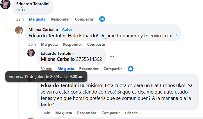This screenshot has height=119, width=203.
Task: Click Responder under the Fiat Cronos reply
Action: (x=87, y=113)
